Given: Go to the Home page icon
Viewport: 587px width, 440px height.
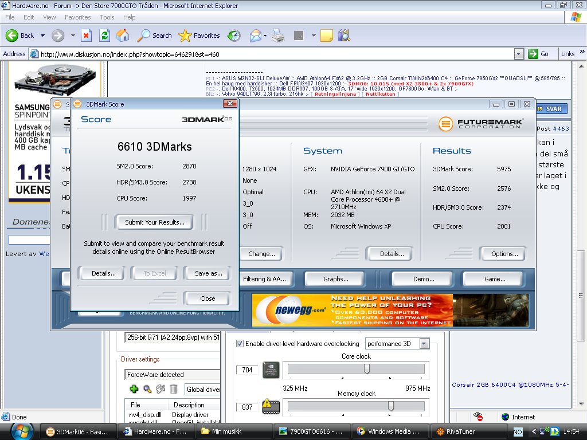Looking at the screenshot, I should (x=123, y=36).
